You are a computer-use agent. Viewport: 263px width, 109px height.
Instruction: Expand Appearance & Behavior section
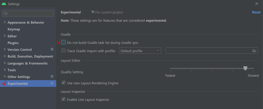coord(5,22)
